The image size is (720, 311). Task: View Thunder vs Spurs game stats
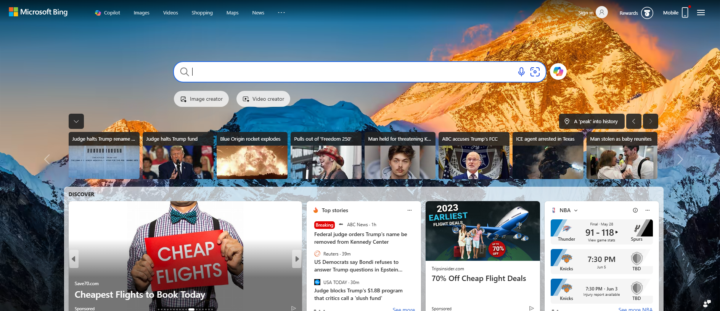coord(601,240)
